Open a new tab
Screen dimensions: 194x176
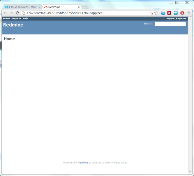(85, 7)
